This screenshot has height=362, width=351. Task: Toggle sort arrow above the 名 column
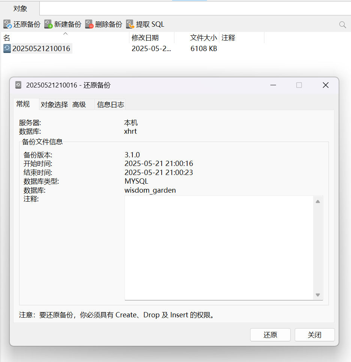coord(66,34)
